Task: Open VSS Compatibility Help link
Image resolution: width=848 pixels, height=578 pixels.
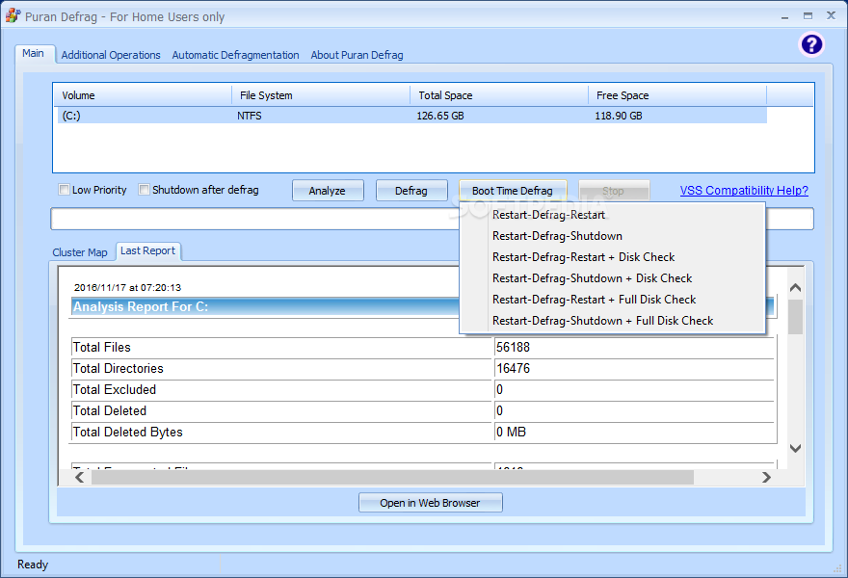Action: 744,191
